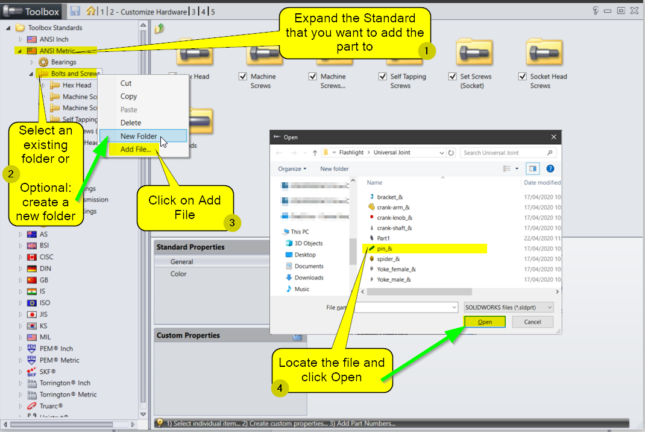The image size is (645, 432).
Task: Select Add File from the context menu
Action: coord(136,150)
